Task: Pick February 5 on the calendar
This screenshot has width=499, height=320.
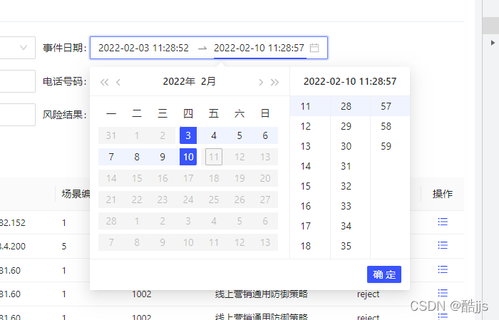Action: pyautogui.click(x=240, y=135)
